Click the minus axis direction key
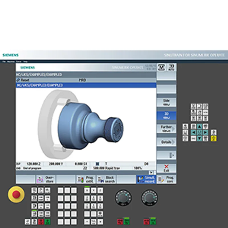 click(x=87, y=222)
